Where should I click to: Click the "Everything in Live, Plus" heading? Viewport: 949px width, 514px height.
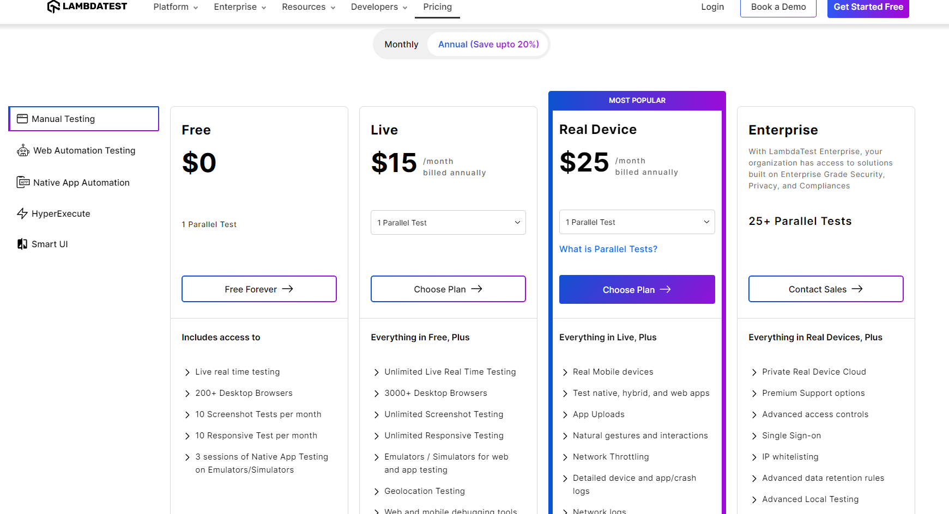[x=608, y=338]
